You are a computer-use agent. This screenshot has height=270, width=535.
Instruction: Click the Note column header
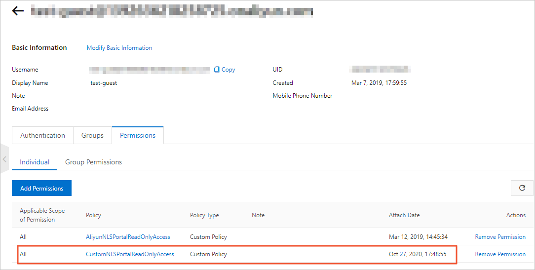tap(258, 215)
